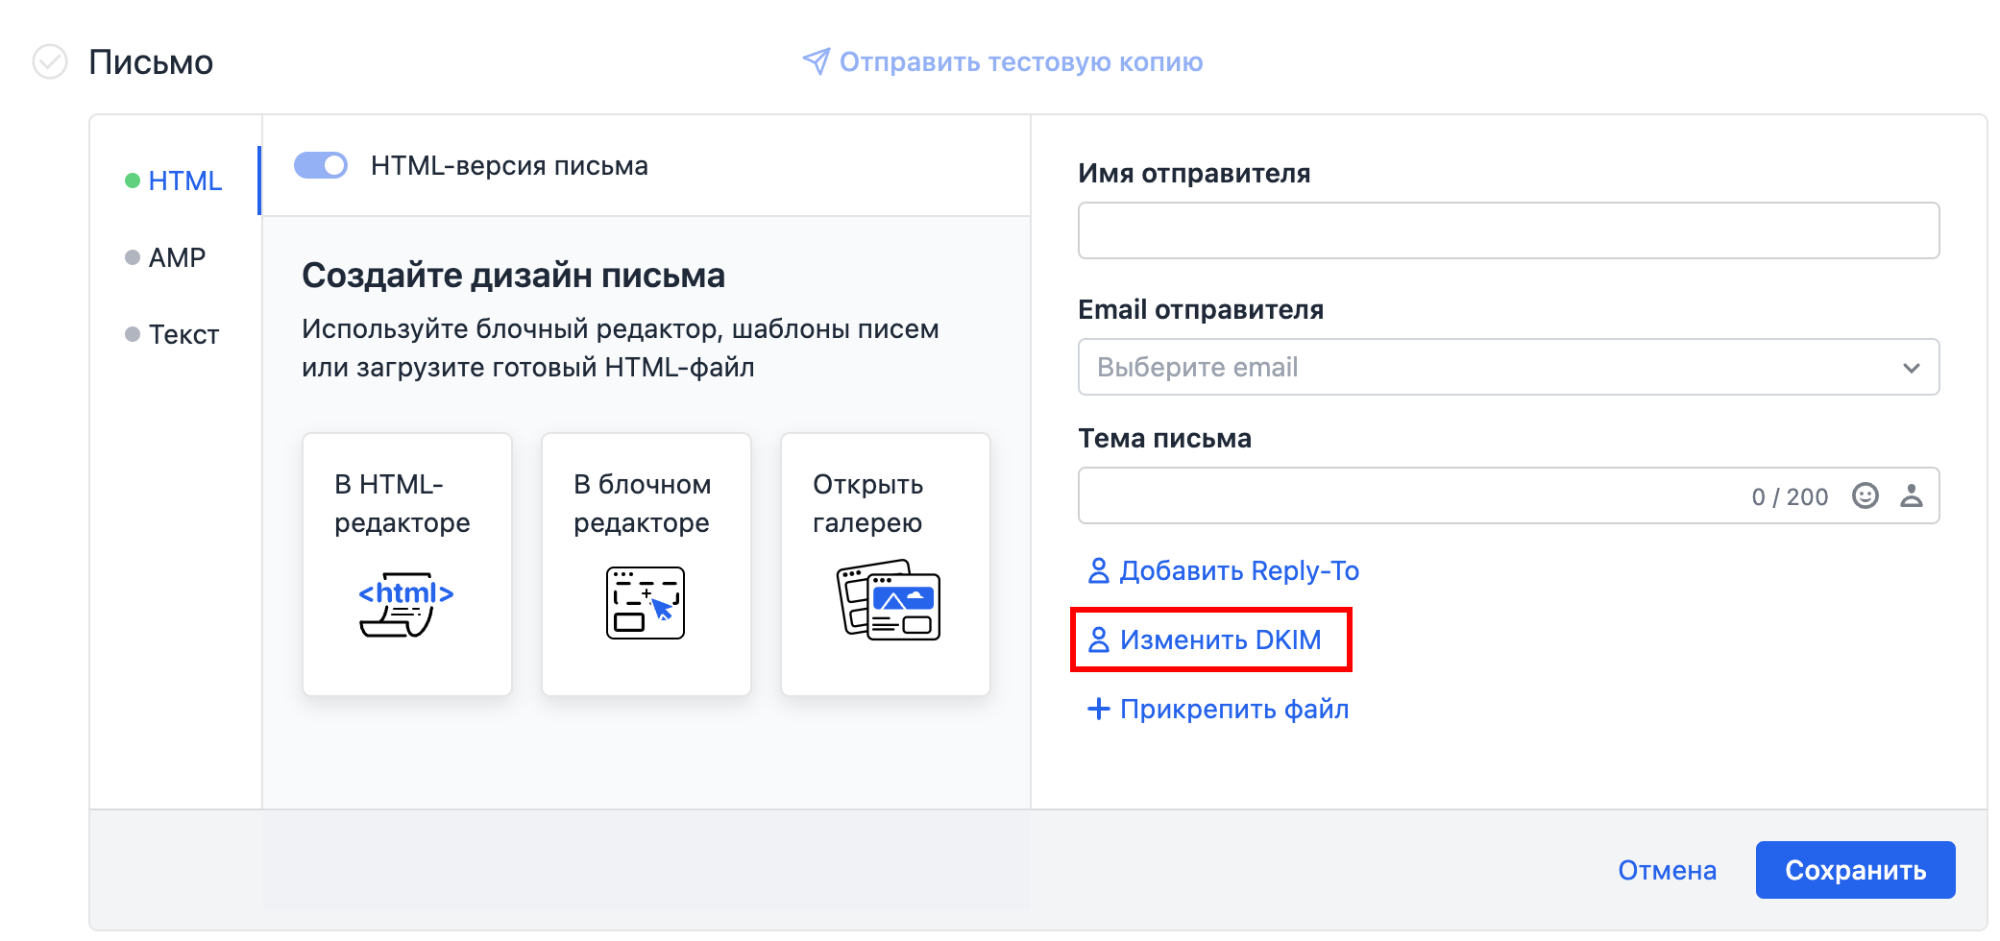The height and width of the screenshot is (941, 2000).
Task: Switch to the AMP tab
Action: [177, 257]
